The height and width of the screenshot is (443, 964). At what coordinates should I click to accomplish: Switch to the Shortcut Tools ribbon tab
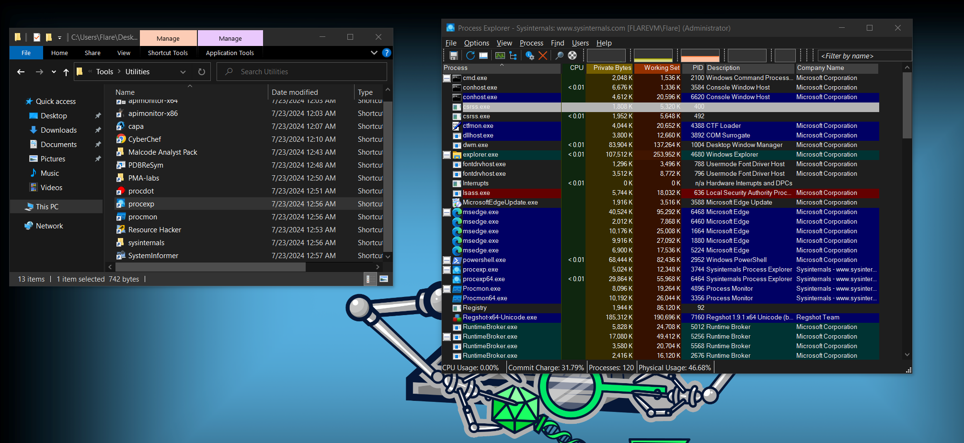[168, 53]
